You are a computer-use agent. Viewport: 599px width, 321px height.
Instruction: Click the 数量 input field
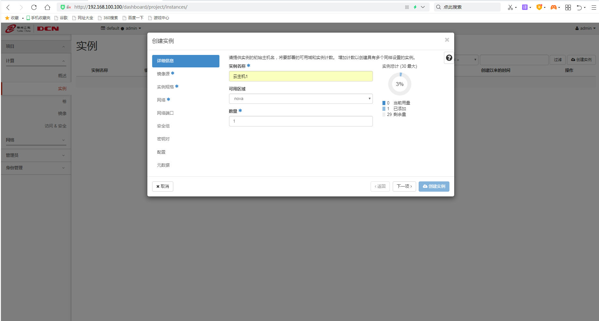[x=301, y=121]
